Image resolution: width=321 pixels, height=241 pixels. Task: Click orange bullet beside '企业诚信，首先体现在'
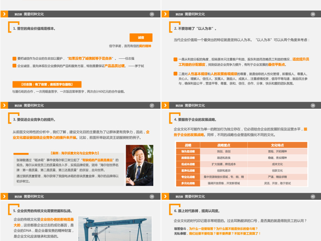[14, 66]
